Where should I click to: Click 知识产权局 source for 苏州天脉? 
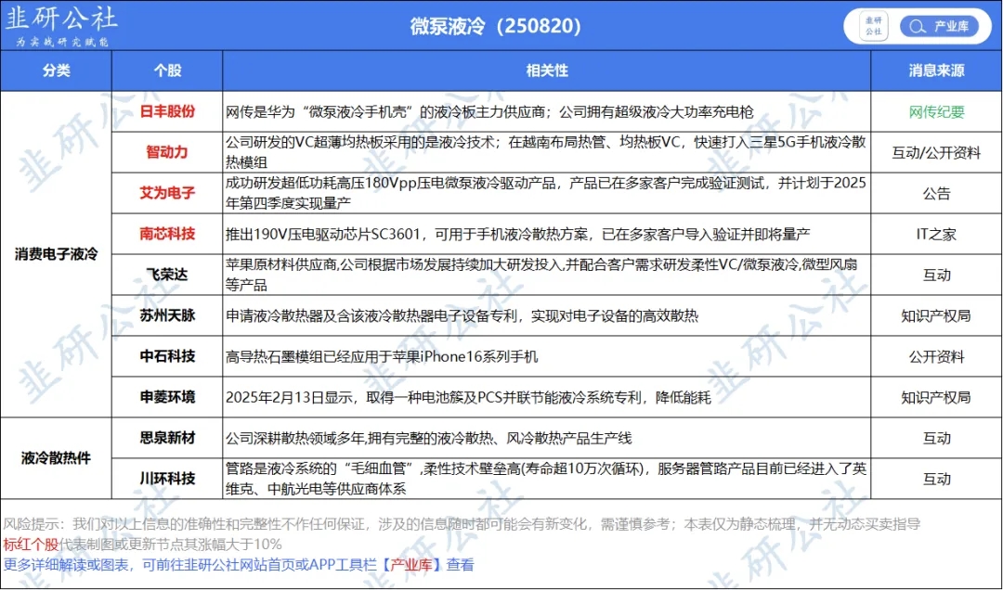click(936, 315)
